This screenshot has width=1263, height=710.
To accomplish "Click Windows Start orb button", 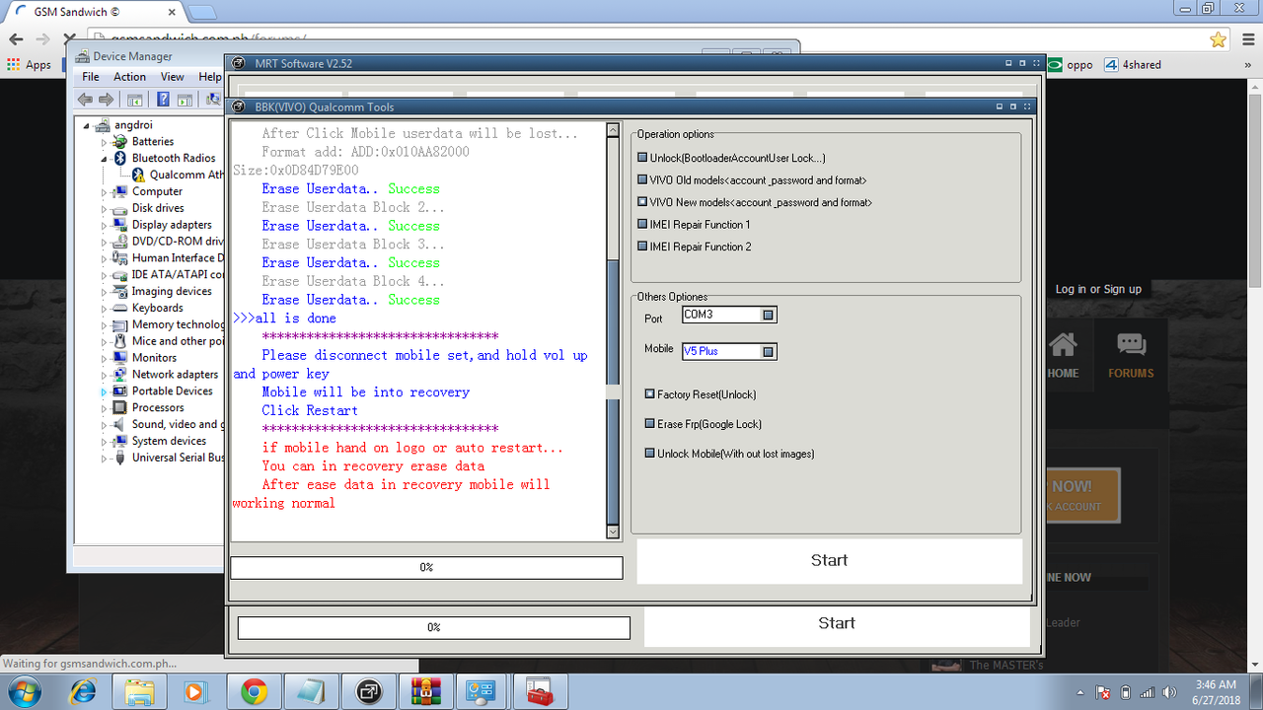I will [27, 691].
